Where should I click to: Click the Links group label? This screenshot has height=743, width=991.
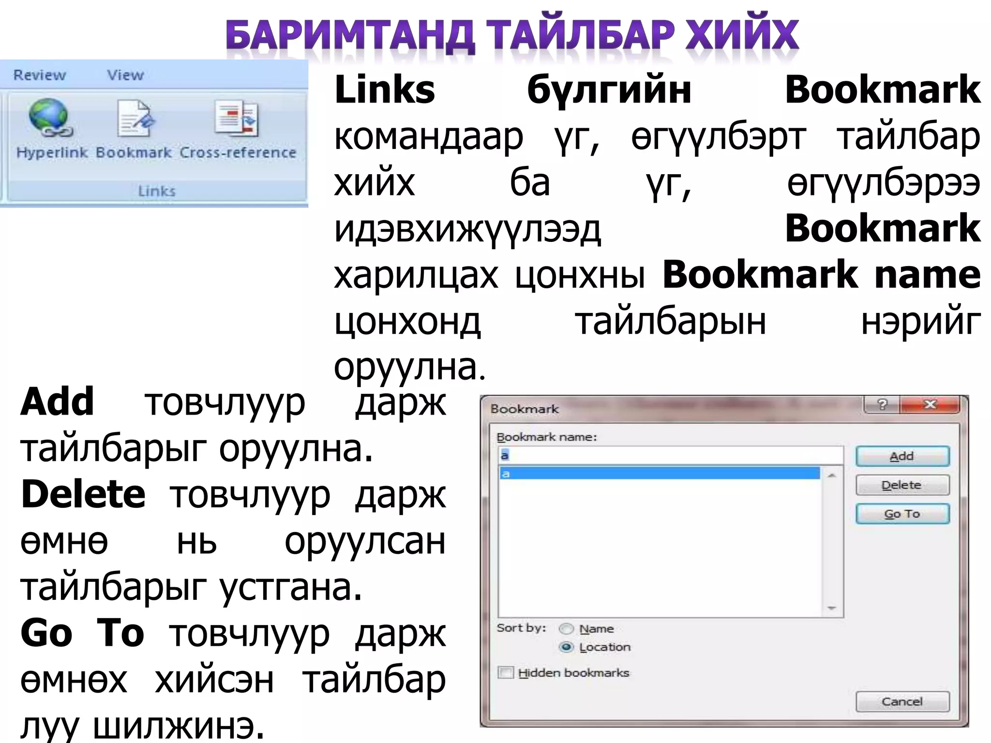click(157, 191)
